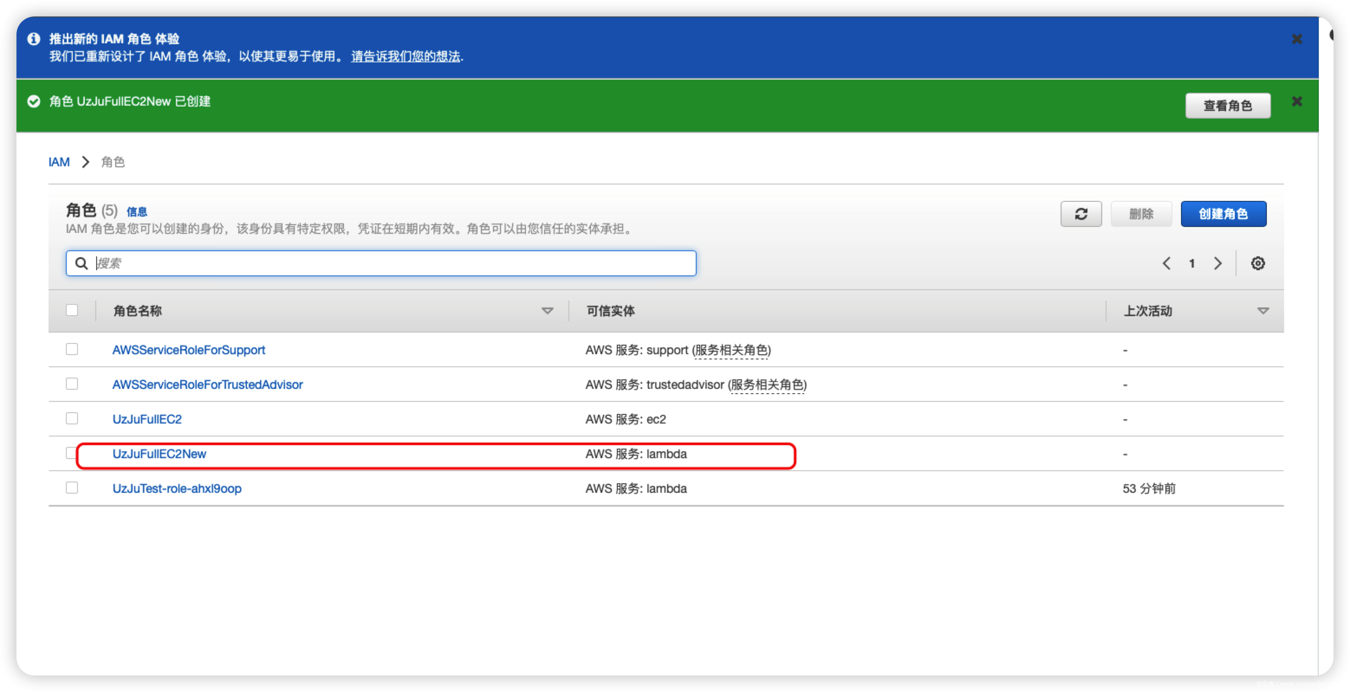
Task: Dismiss the blue IAM experience banner
Action: [1297, 39]
